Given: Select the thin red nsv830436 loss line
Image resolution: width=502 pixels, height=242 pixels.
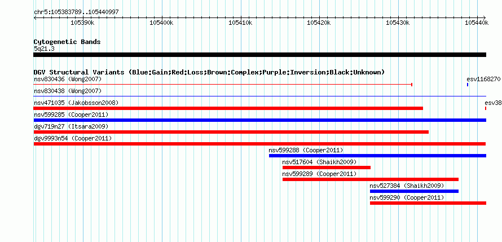Looking at the screenshot, I should (x=223, y=85).
